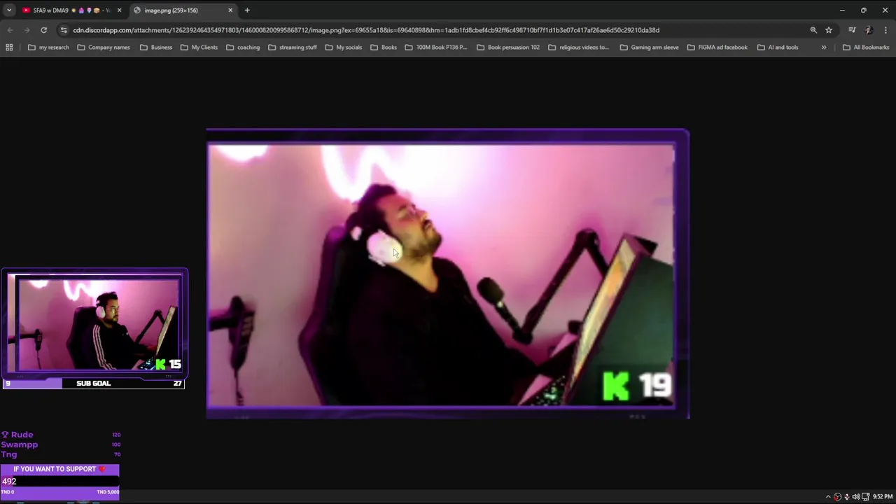
Task: Reload the page with the refresh icon
Action: (43, 30)
